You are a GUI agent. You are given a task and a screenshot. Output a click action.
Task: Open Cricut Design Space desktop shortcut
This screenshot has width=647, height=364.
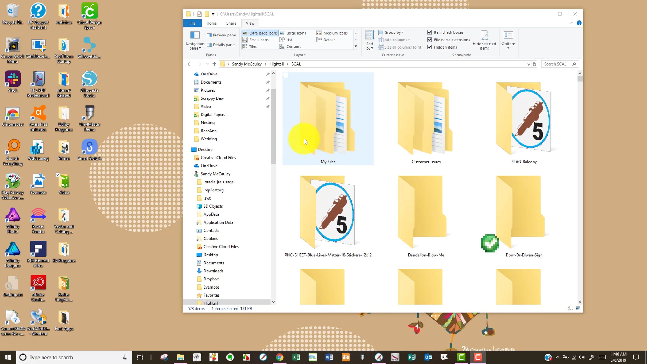coord(90,16)
